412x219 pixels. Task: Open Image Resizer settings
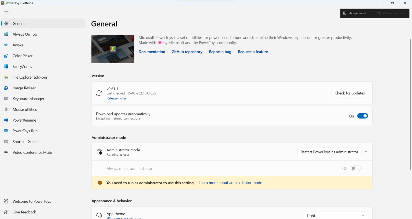(x=43, y=88)
